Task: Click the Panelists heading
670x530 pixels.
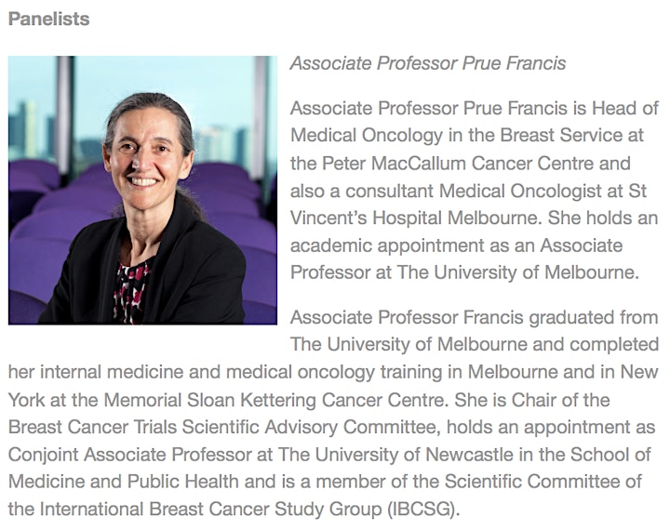Action: point(48,19)
